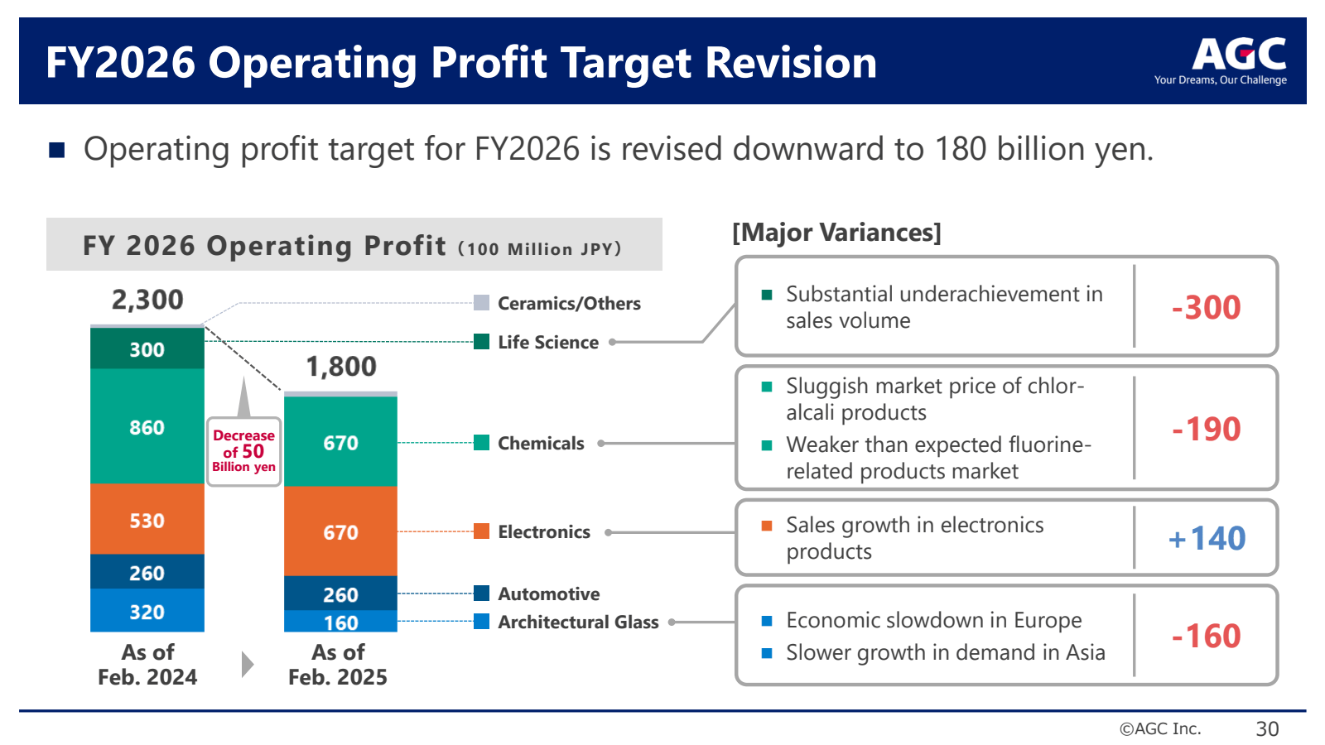Click the 'Automotive' legend label
The image size is (1325, 745).
tap(549, 594)
